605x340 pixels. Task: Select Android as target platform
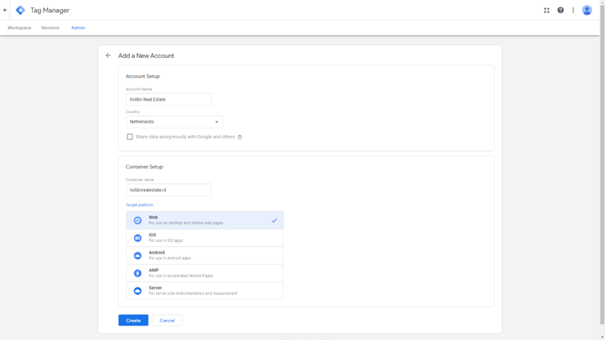coord(205,256)
